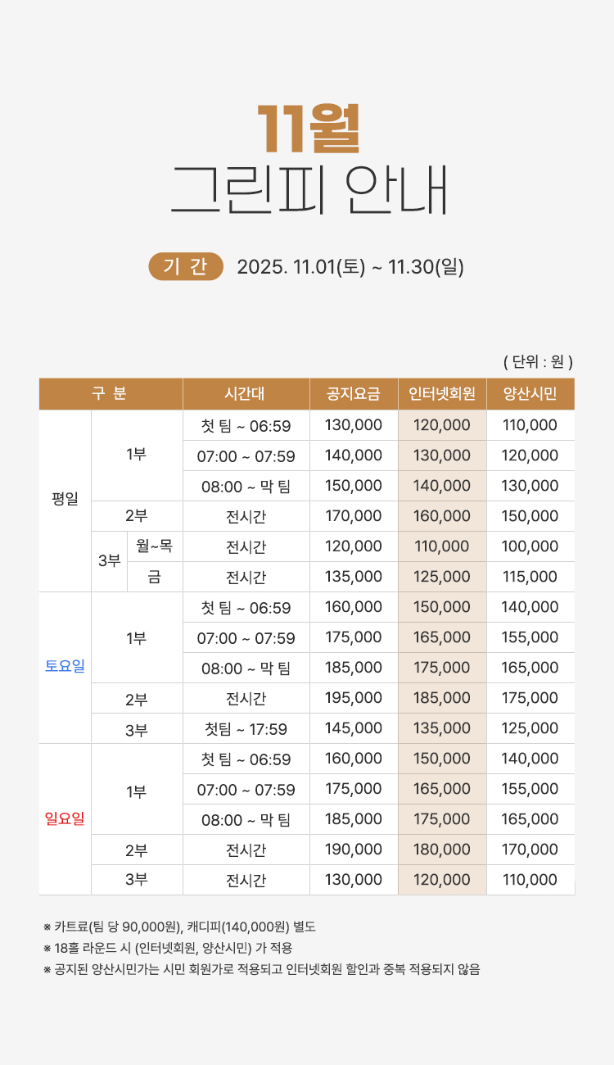
Task: Click the 공지요금 column header
Action: (x=354, y=394)
